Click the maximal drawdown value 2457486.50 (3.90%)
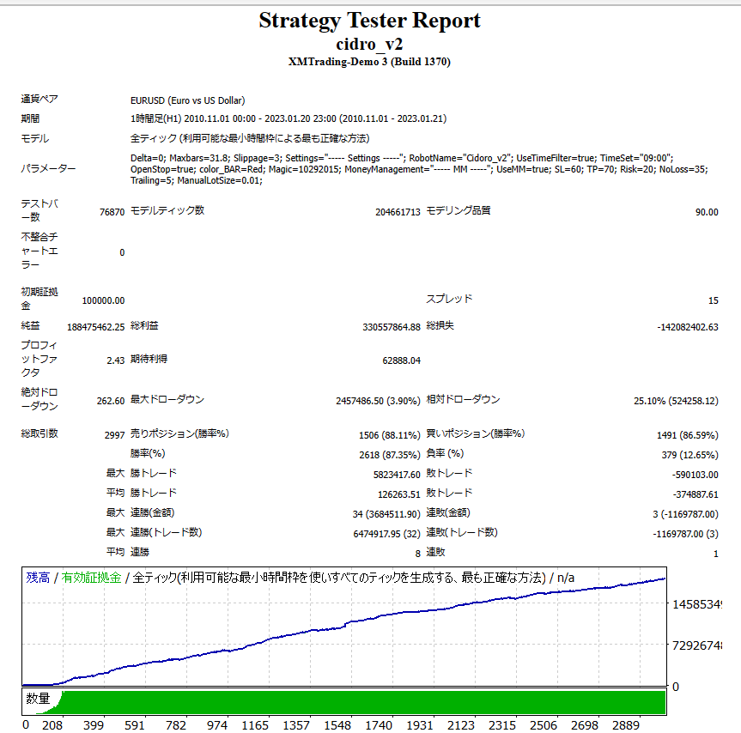 (378, 401)
